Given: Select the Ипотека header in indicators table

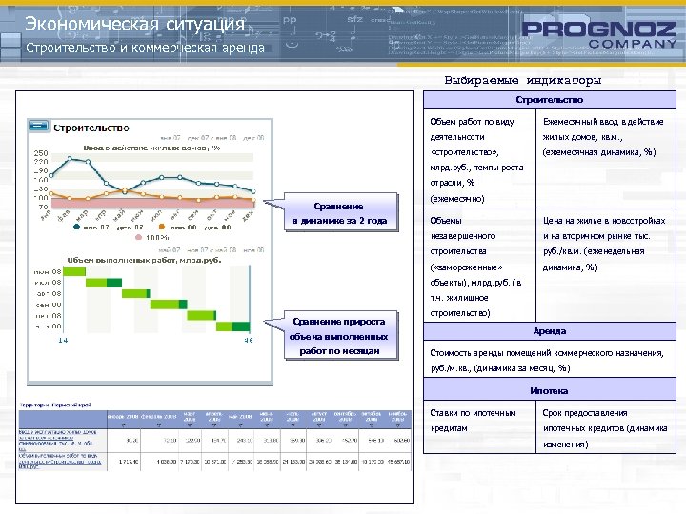Looking at the screenshot, I should (550, 391).
